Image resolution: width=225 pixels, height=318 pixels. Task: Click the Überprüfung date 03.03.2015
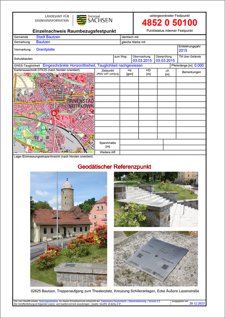tap(165, 61)
